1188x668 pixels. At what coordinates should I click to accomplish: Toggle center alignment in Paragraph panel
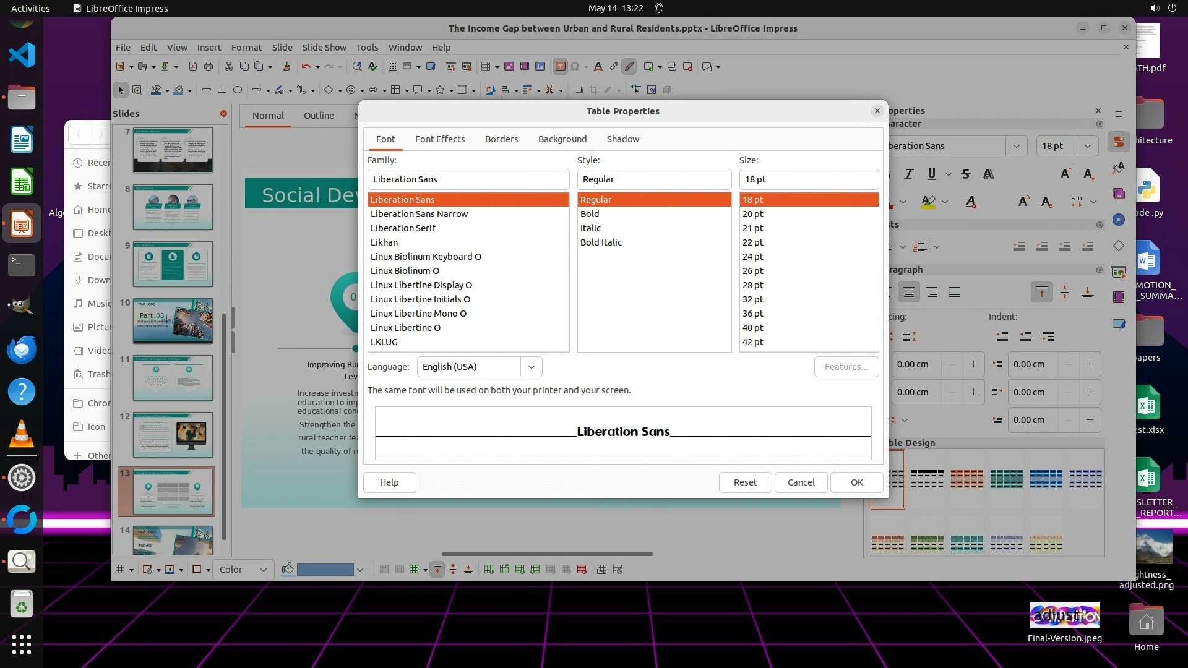[x=908, y=292]
